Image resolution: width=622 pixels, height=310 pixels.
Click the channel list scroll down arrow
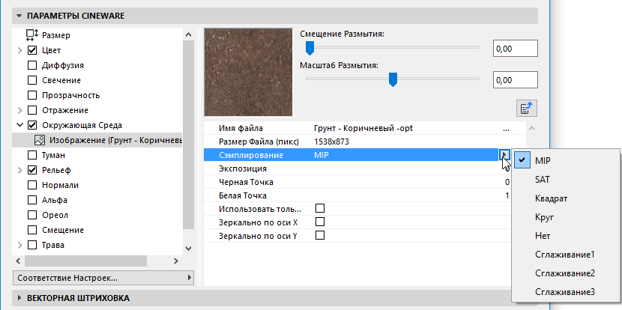[188, 249]
